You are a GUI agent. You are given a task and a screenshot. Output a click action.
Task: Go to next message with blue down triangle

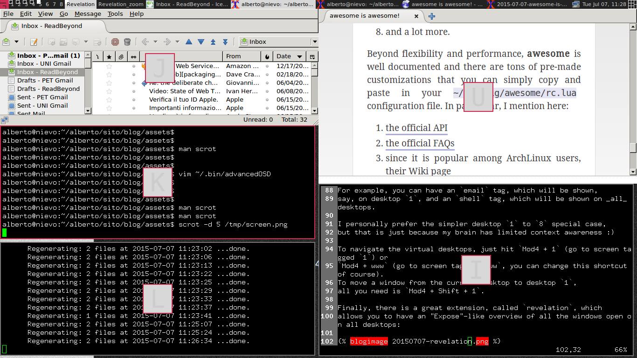pos(201,42)
